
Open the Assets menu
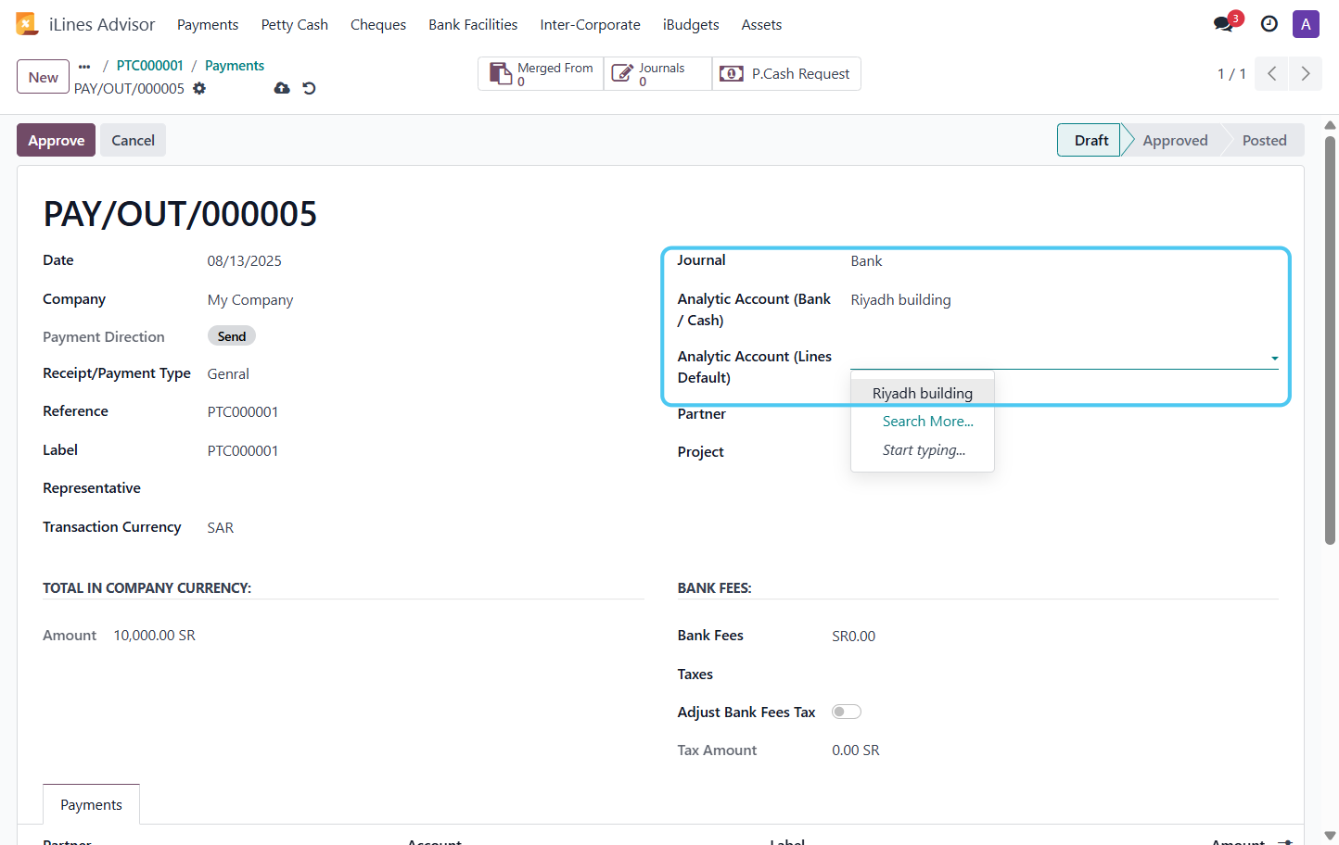[761, 25]
